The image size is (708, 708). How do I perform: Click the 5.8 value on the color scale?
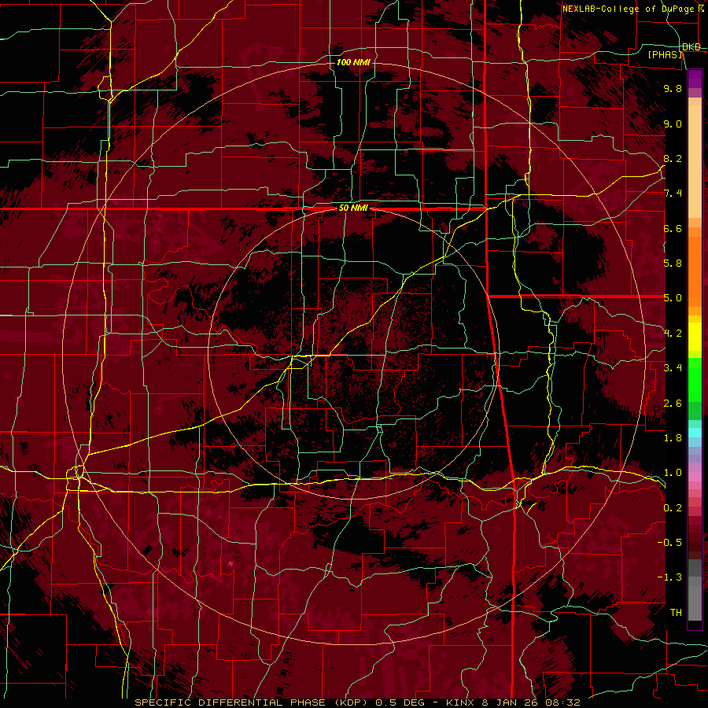[673, 264]
